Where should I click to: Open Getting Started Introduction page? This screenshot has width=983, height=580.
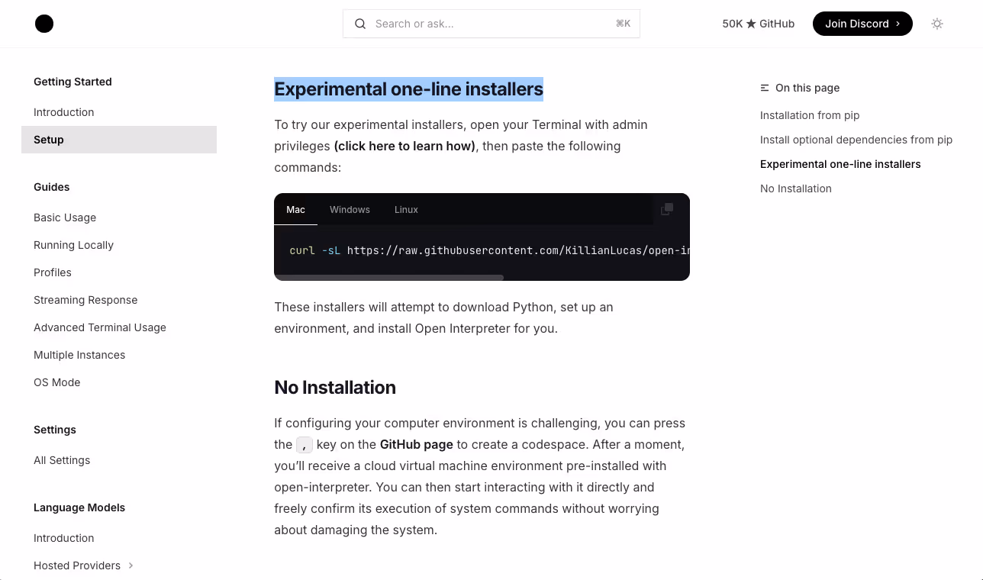click(x=64, y=112)
